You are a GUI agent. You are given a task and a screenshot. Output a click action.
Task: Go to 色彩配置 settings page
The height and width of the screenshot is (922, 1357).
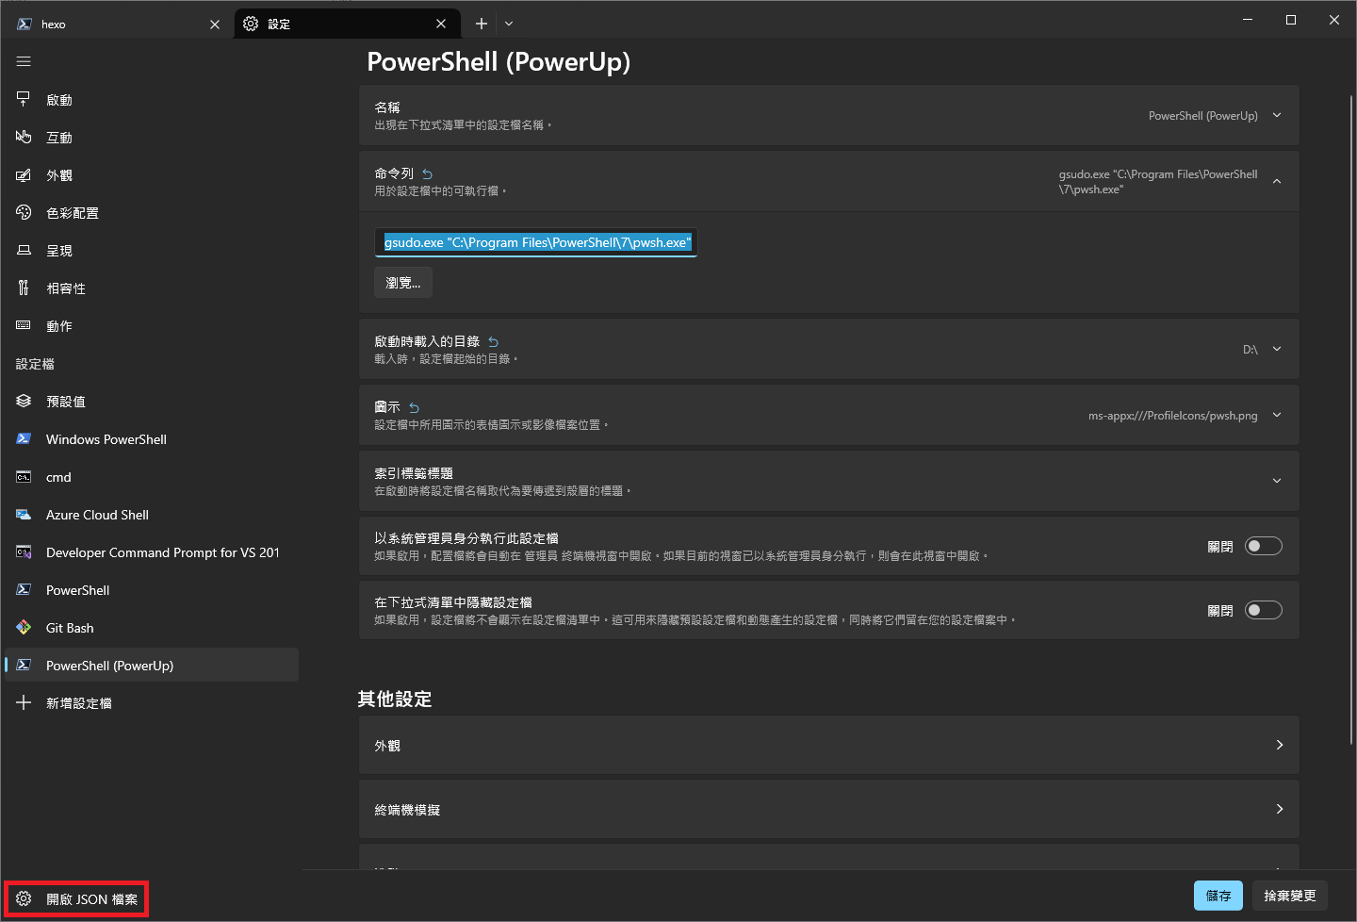[x=152, y=212]
